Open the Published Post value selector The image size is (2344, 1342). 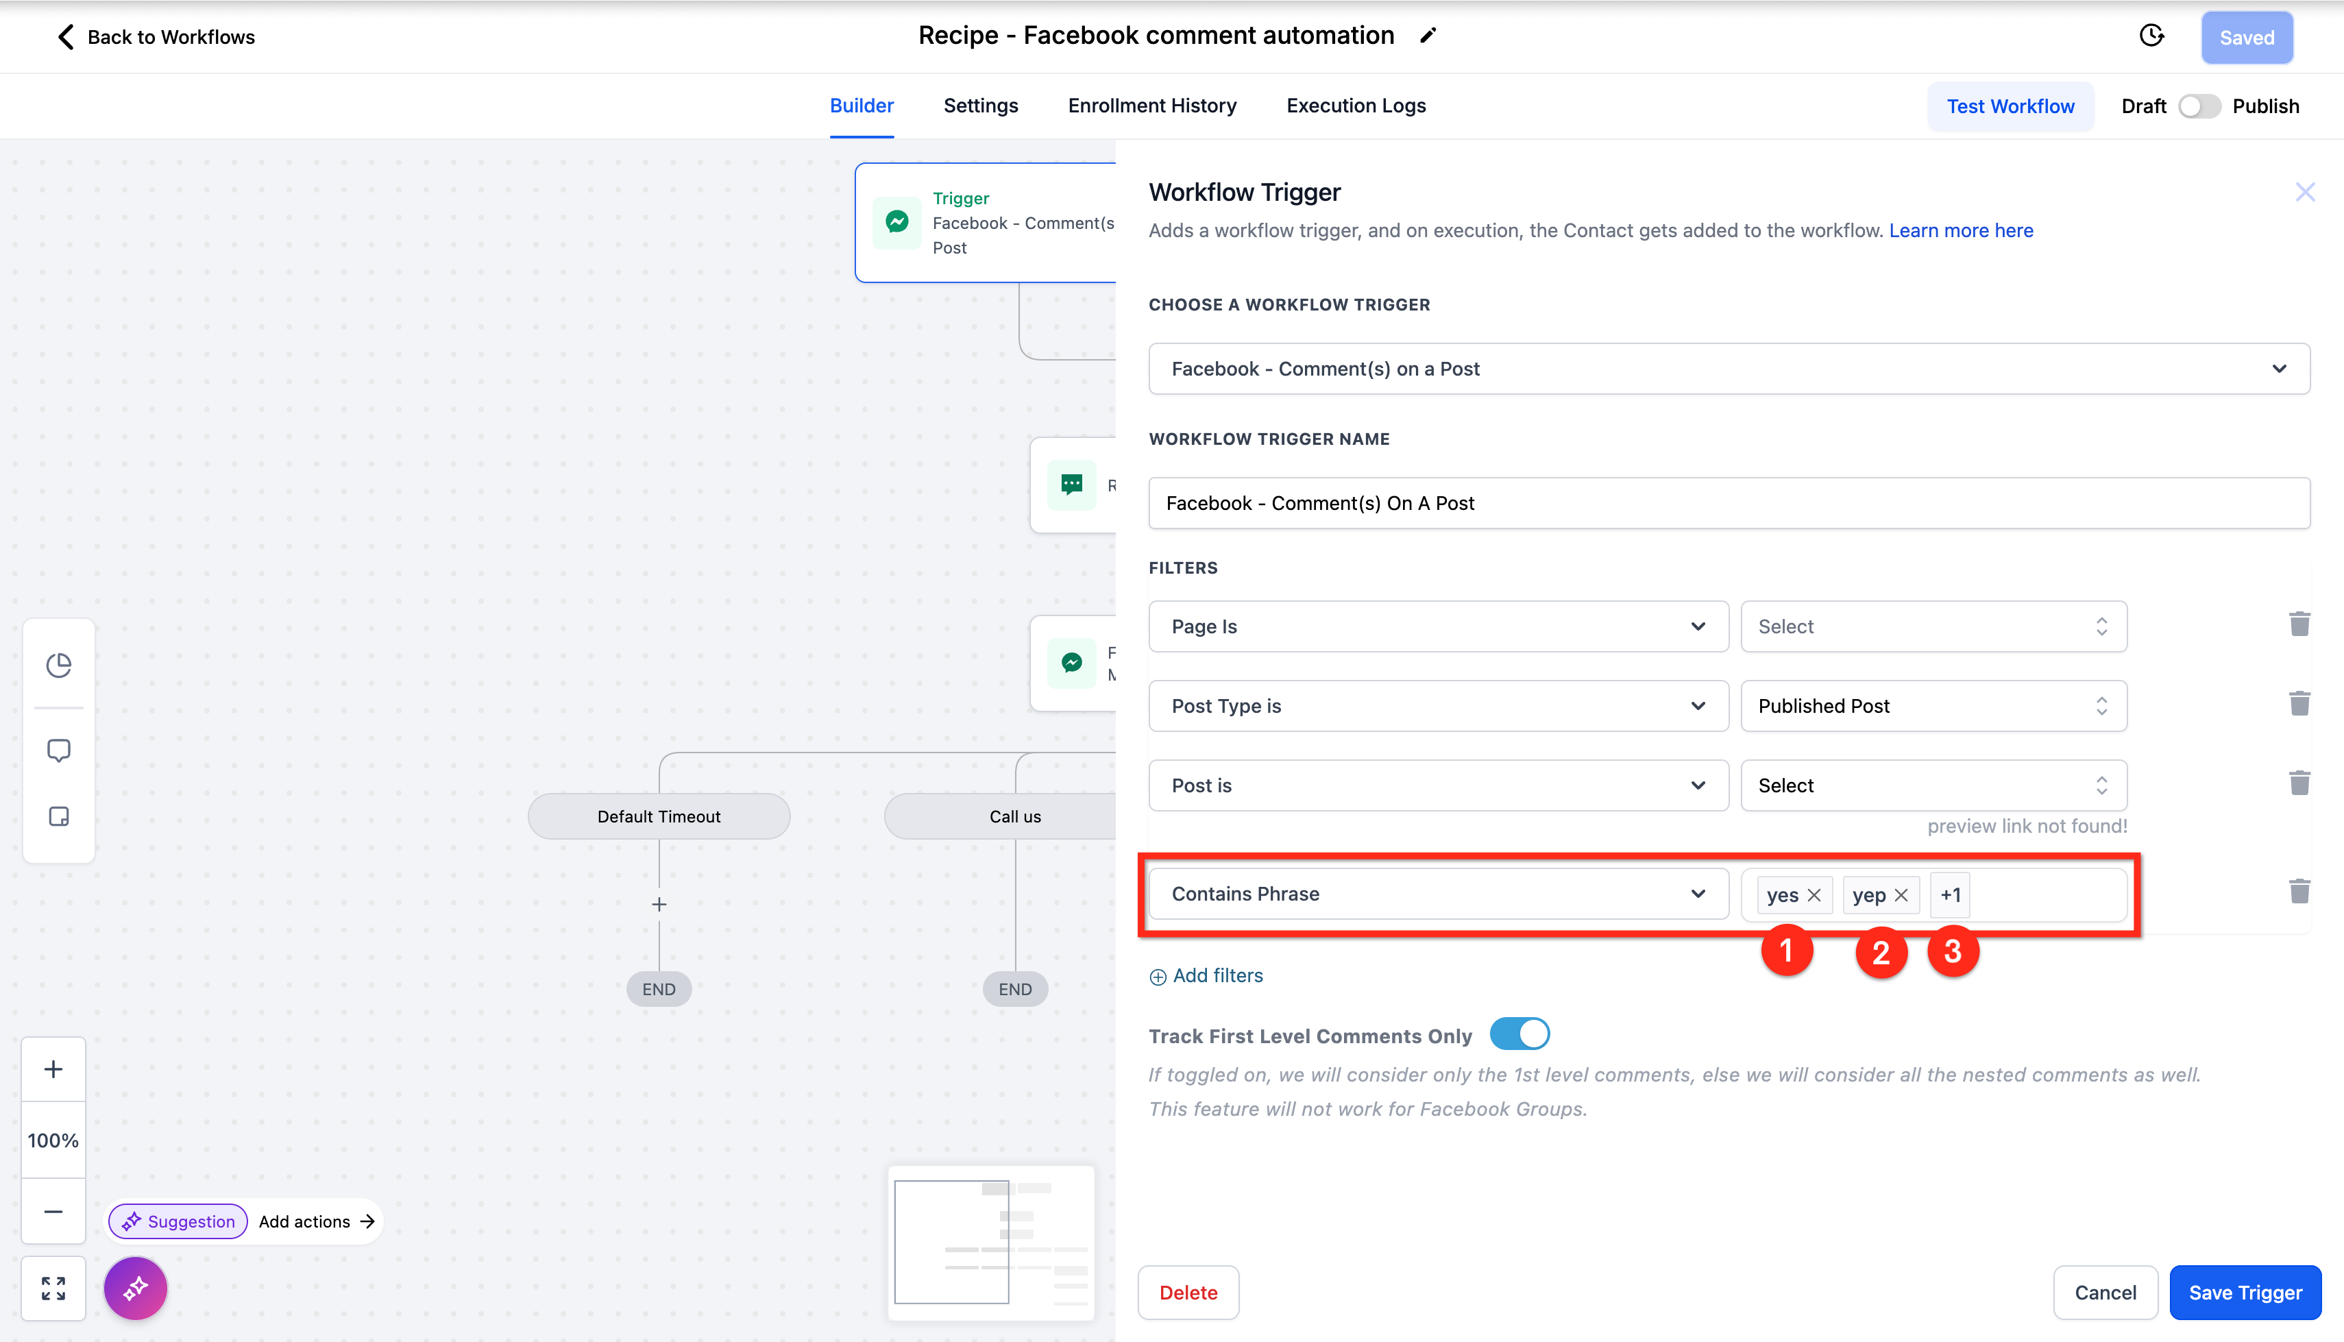[x=1933, y=706]
